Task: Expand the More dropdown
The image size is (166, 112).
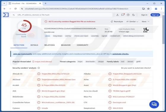Action: pos(146,21)
